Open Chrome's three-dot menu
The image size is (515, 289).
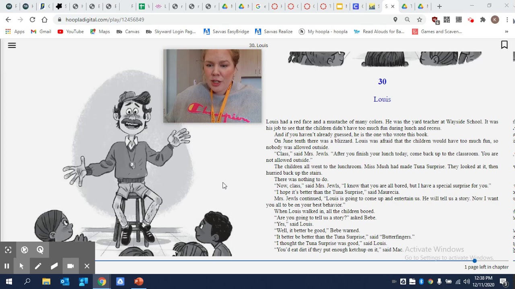(507, 20)
